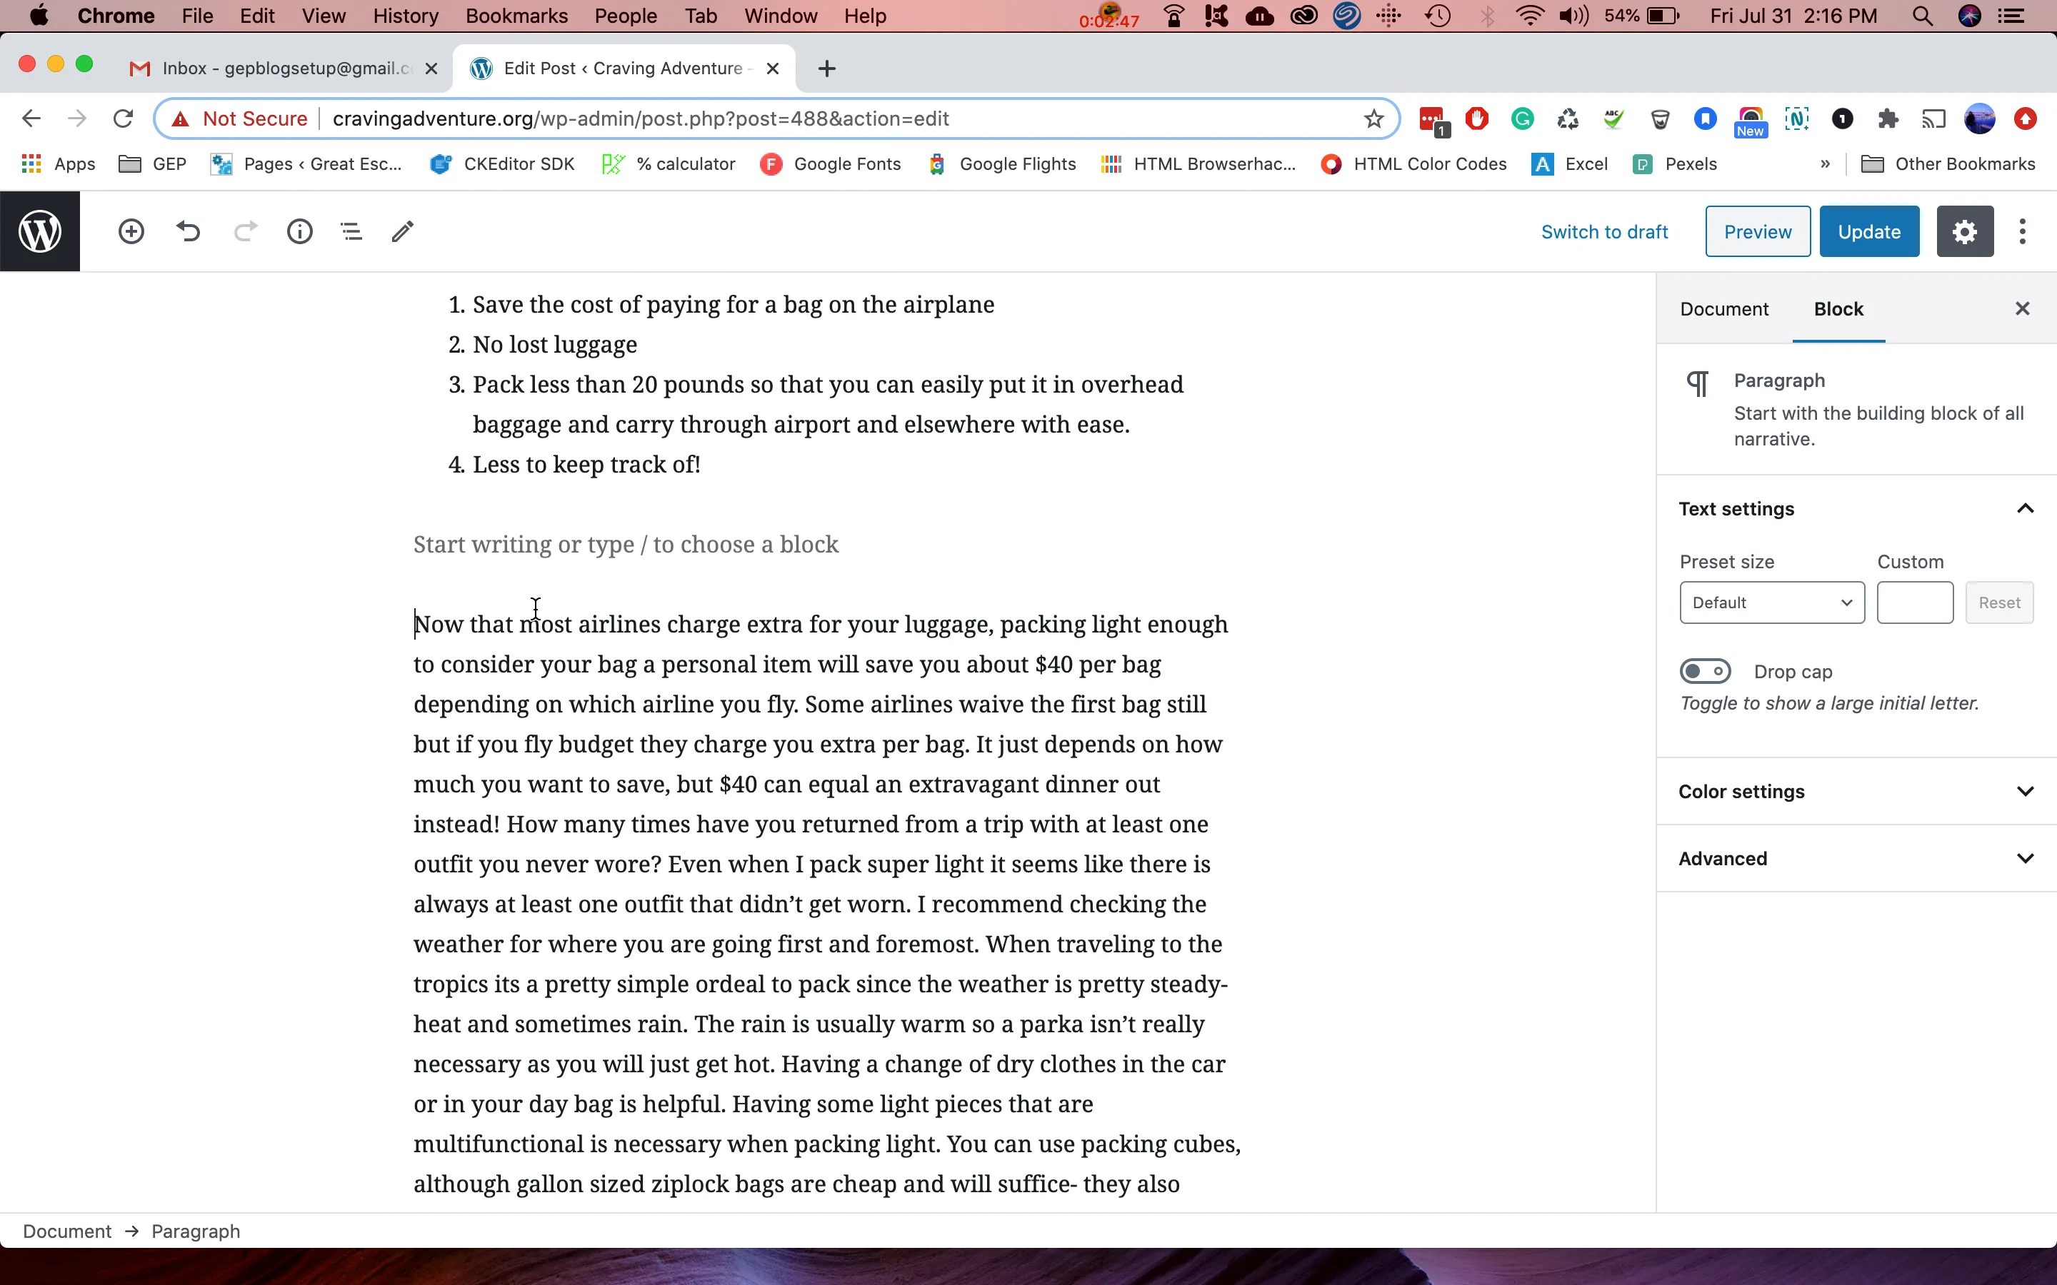Select the pencil Tools icon
The width and height of the screenshot is (2057, 1285).
click(x=403, y=231)
